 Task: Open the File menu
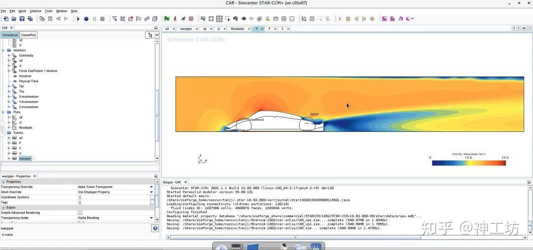3,11
